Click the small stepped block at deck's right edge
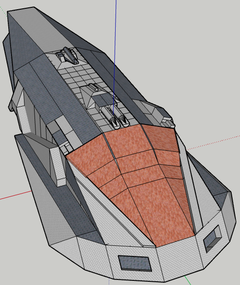Viewport: 240px width, 285px height. [168, 122]
